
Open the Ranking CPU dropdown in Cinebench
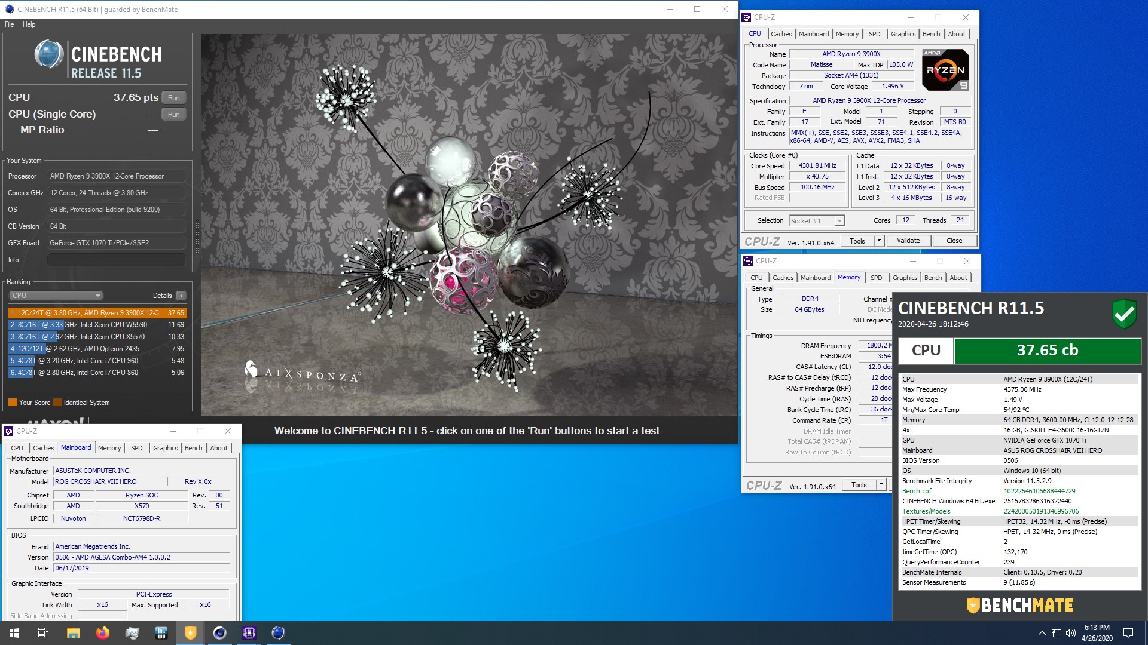(x=56, y=296)
